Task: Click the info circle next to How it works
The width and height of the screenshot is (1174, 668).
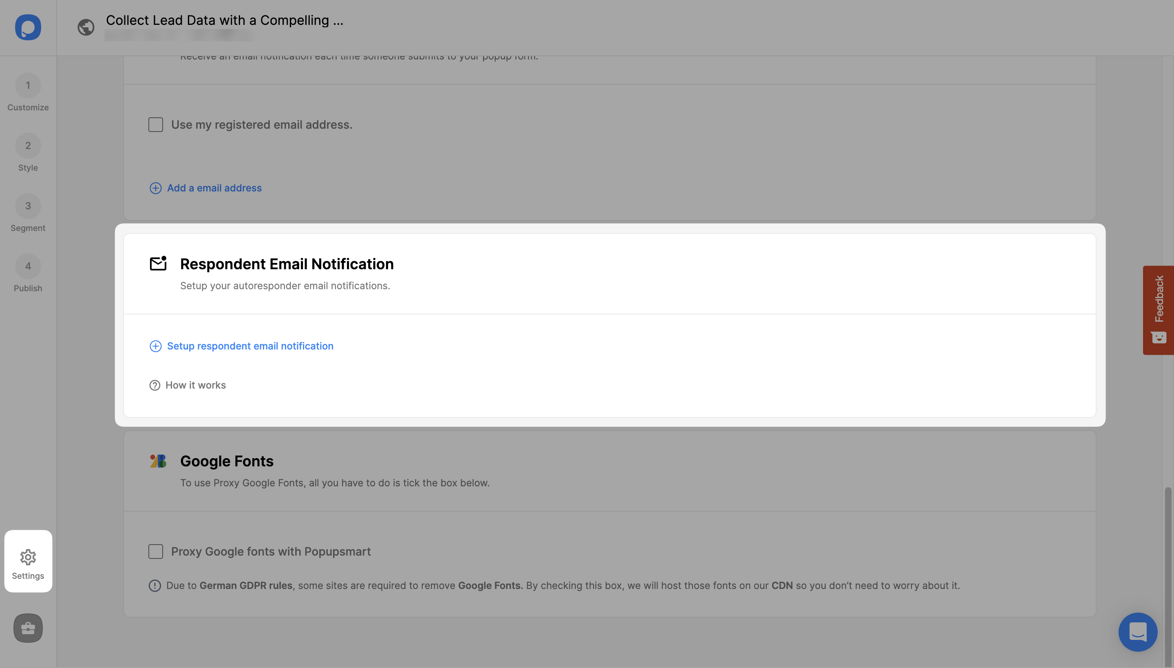Action: point(155,385)
